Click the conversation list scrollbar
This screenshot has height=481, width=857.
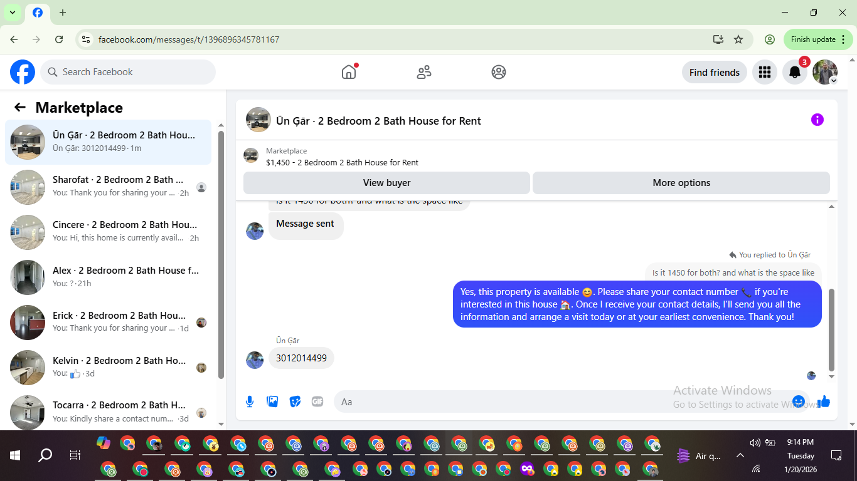coord(221,254)
